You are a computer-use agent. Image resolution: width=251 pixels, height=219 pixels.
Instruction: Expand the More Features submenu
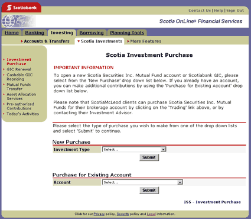(144, 41)
